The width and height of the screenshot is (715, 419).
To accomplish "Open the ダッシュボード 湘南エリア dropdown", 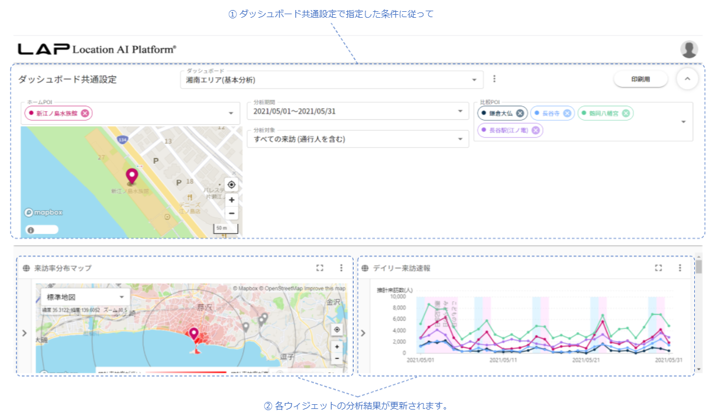I will click(474, 80).
